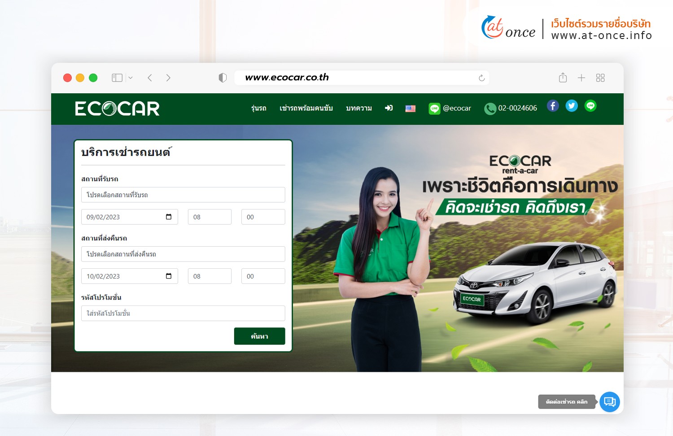Click the login arrow icon in navbar

[389, 108]
